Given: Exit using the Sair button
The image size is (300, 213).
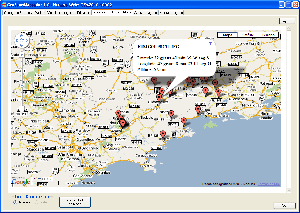Looking at the screenshot, I should 284,206.
